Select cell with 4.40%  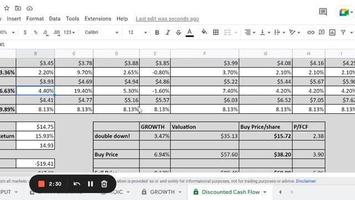[x=35, y=91]
